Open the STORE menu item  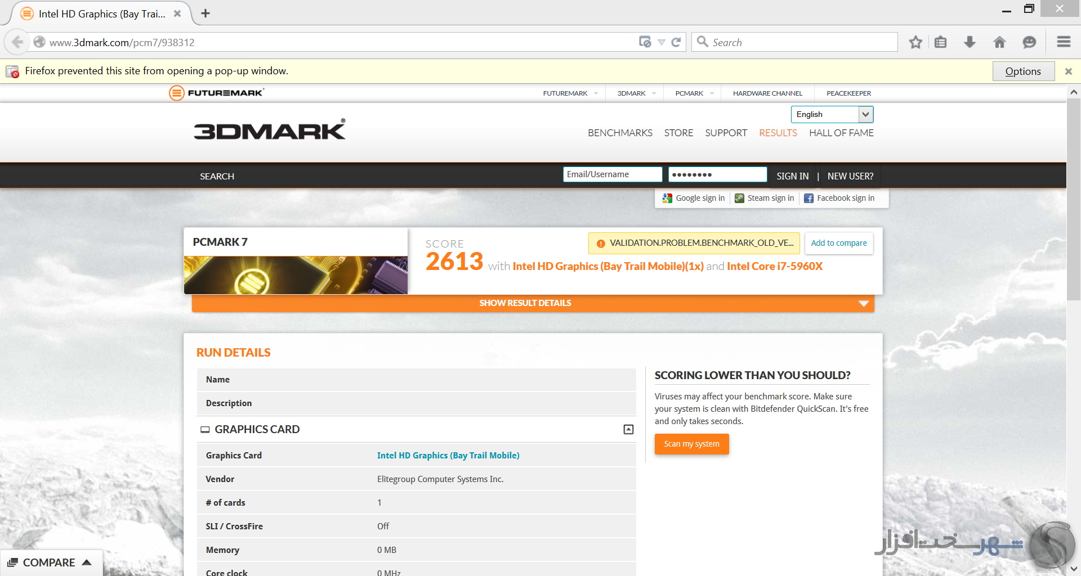click(x=678, y=133)
